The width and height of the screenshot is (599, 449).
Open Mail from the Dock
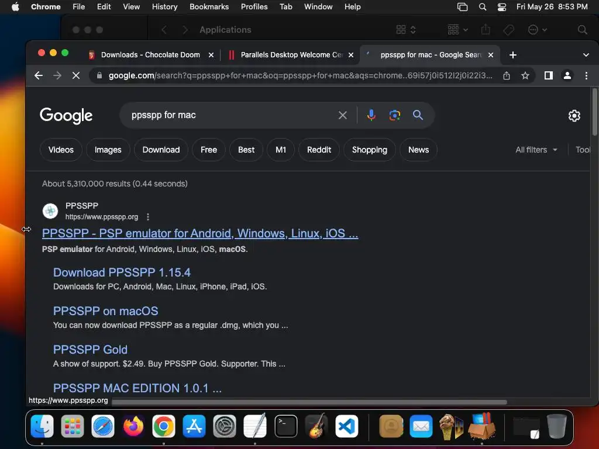point(421,426)
